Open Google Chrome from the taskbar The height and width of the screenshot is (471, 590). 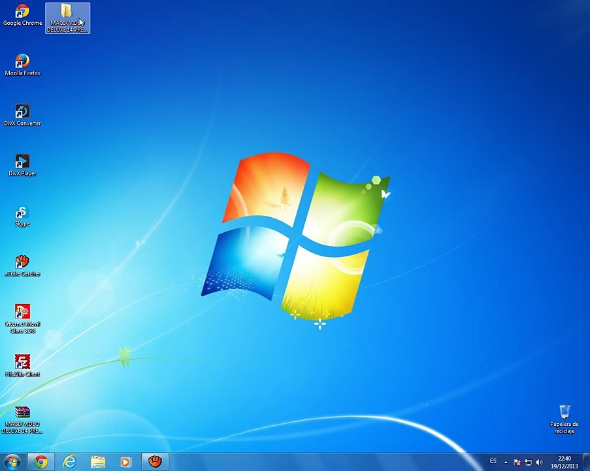pyautogui.click(x=41, y=462)
